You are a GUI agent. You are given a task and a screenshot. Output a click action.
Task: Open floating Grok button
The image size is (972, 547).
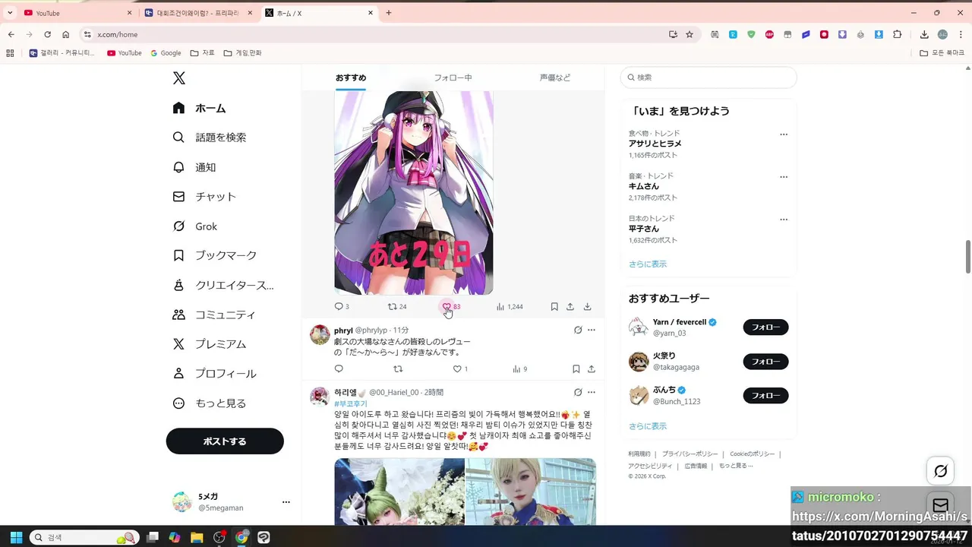(x=941, y=471)
